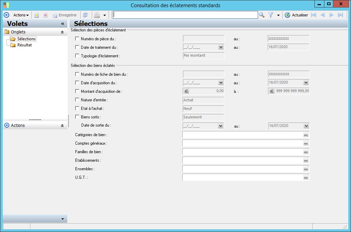The height and width of the screenshot is (232, 351).
Task: Click the red delete icon in the toolbar
Action: [x=45, y=15]
